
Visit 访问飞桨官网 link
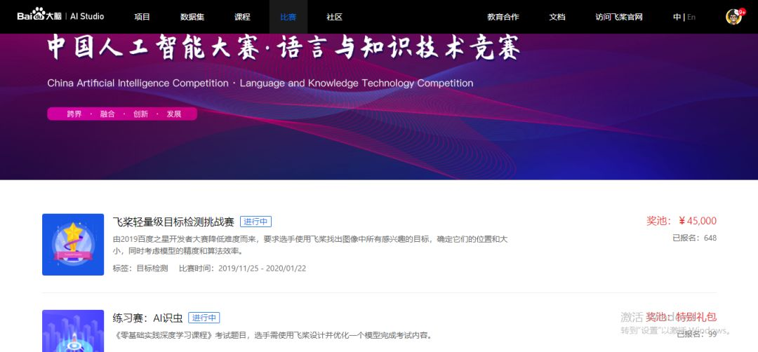pyautogui.click(x=619, y=17)
